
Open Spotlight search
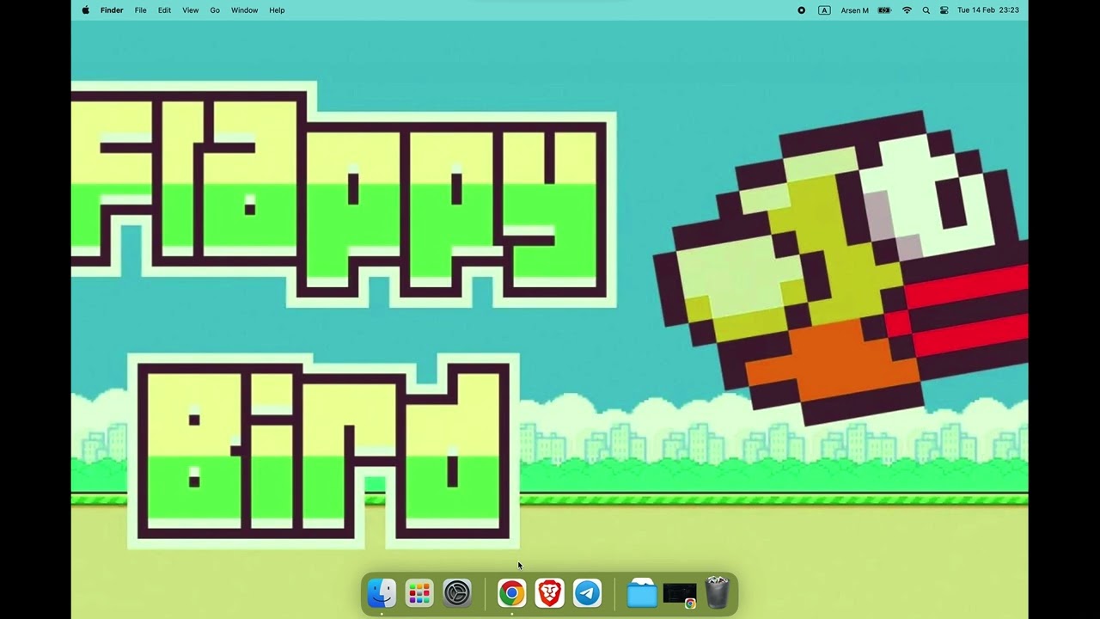pos(926,10)
